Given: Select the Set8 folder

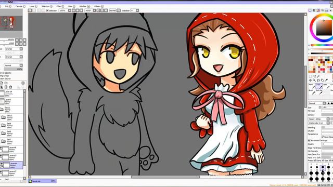Looking at the screenshot, I should [11, 133].
